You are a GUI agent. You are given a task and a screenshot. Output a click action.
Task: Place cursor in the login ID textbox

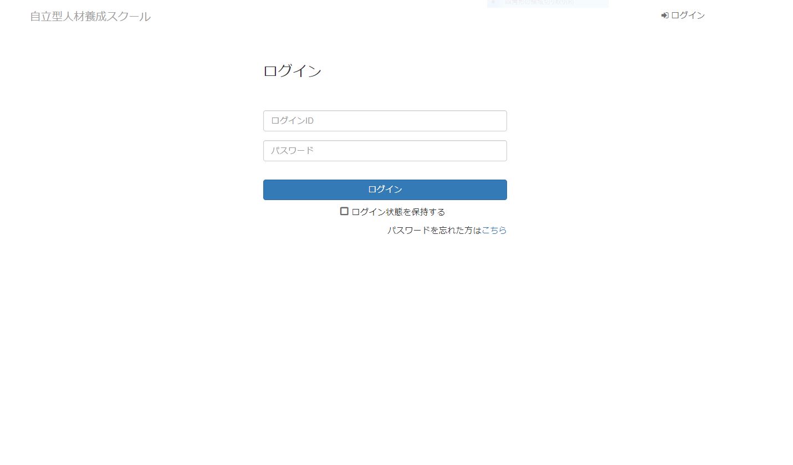point(385,121)
